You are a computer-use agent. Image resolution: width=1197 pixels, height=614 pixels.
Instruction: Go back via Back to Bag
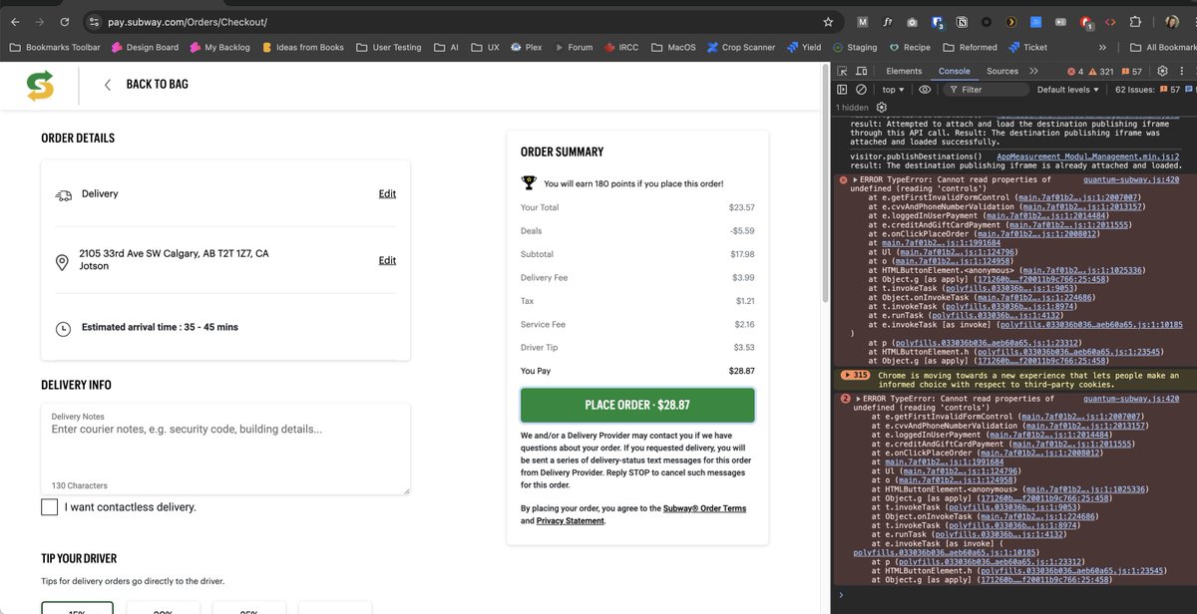[147, 85]
